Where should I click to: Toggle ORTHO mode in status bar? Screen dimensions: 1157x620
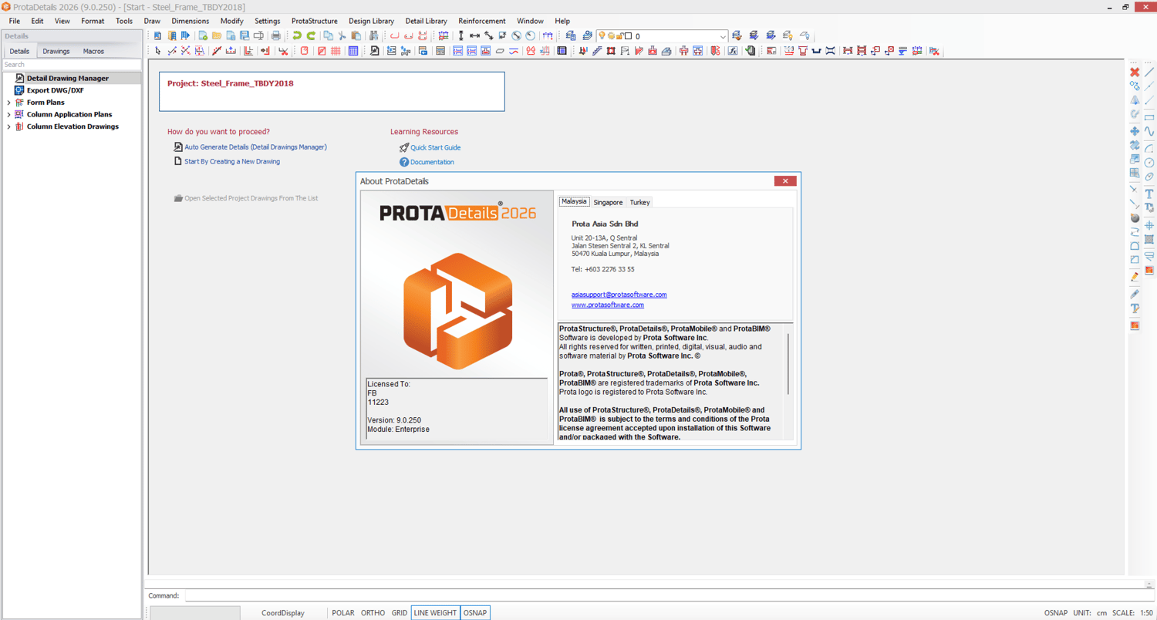click(373, 613)
